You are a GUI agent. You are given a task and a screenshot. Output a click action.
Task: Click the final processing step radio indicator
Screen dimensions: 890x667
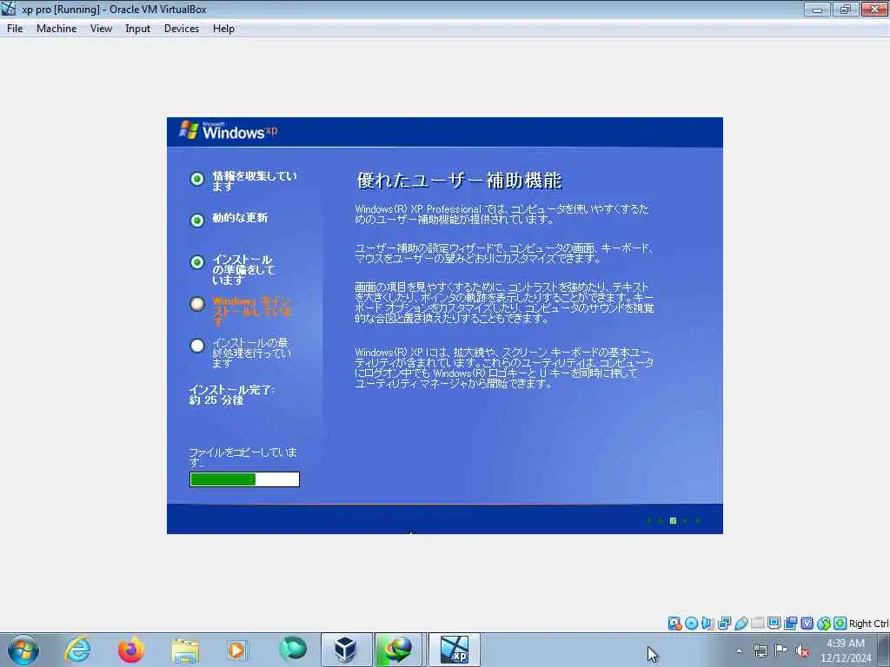[x=197, y=346]
